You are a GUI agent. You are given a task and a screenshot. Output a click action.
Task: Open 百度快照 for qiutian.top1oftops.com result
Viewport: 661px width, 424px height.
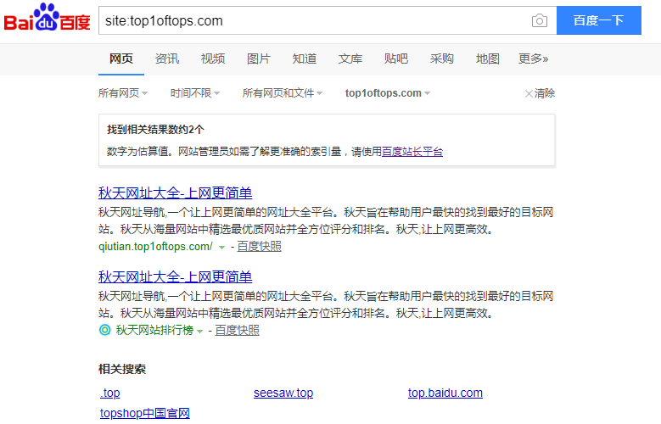260,247
